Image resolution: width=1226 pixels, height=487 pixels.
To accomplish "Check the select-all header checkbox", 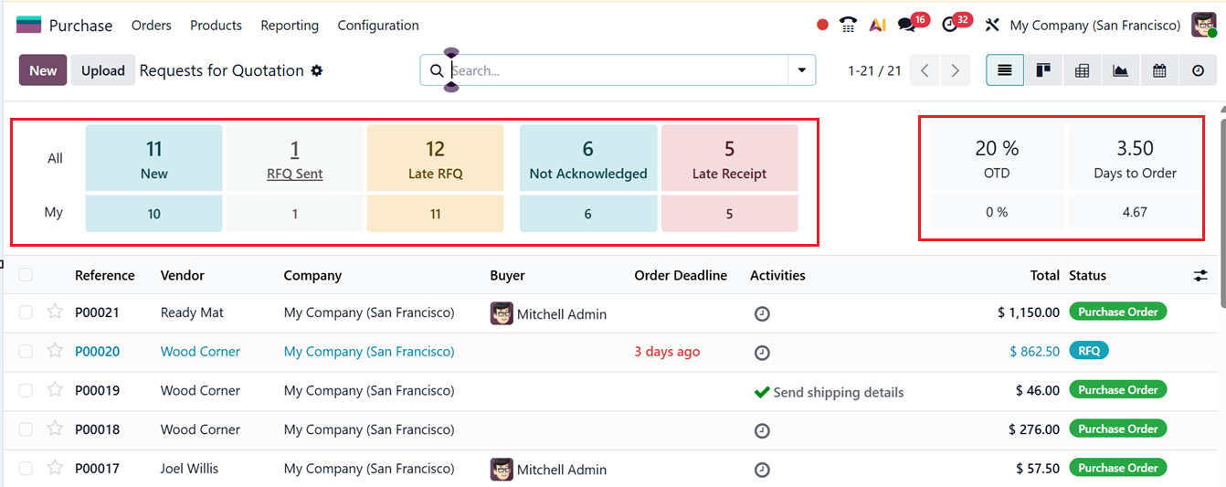I will coord(26,274).
